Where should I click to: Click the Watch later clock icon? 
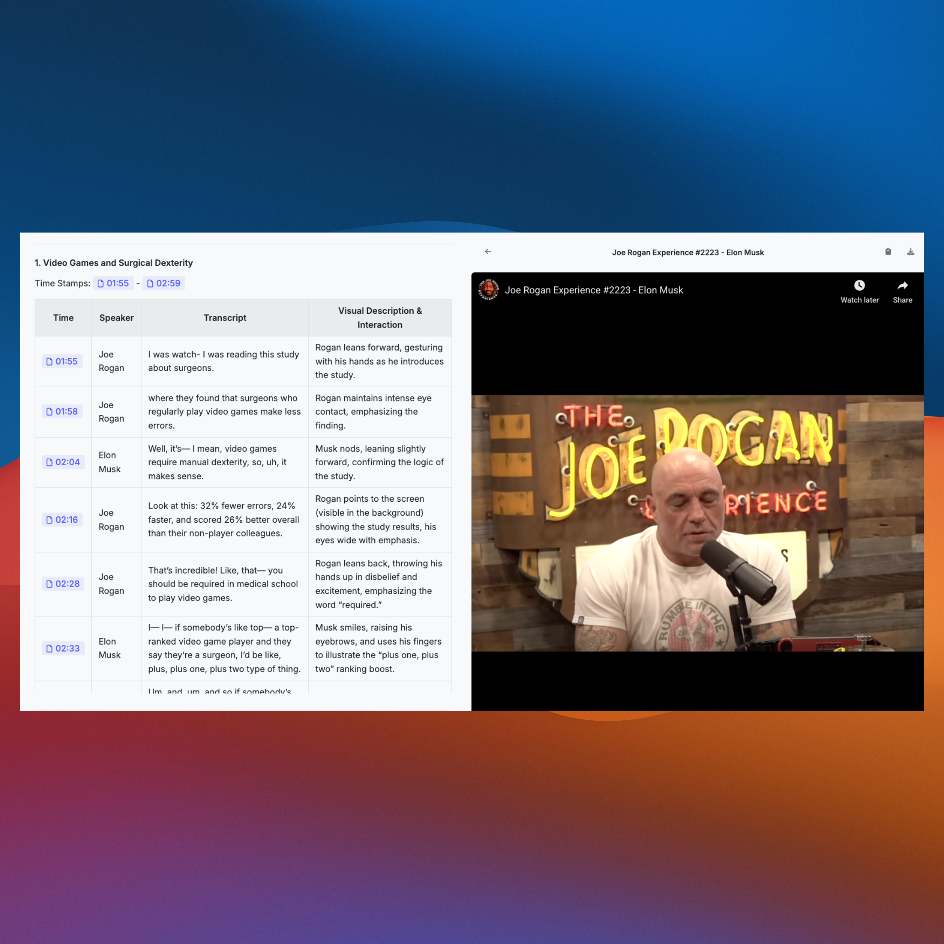pos(859,285)
